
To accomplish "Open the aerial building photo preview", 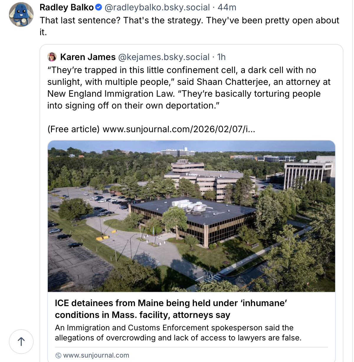I will (191, 216).
